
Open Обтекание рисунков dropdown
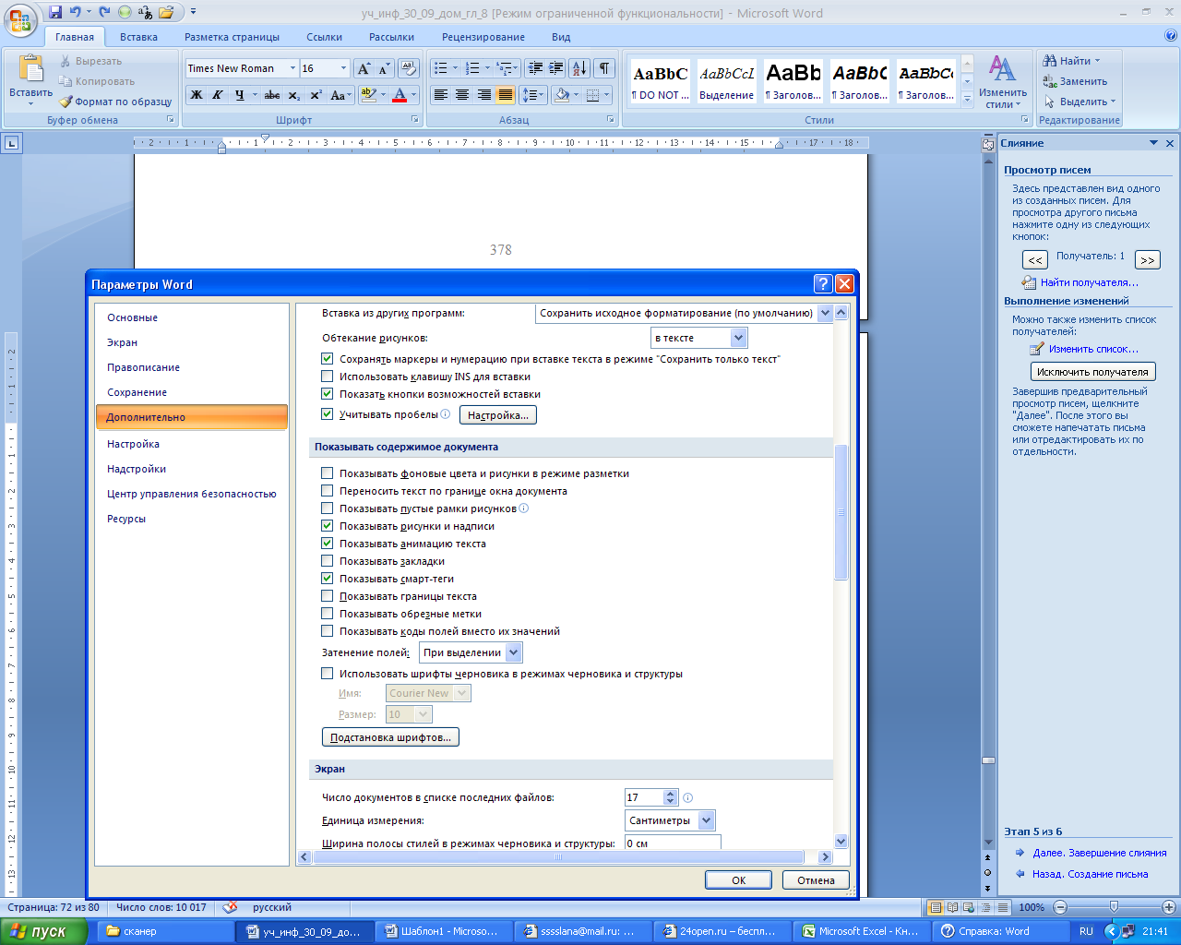click(x=738, y=338)
